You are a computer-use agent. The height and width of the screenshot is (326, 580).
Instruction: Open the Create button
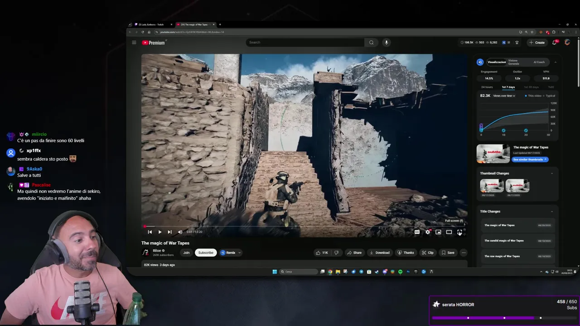[x=536, y=43]
